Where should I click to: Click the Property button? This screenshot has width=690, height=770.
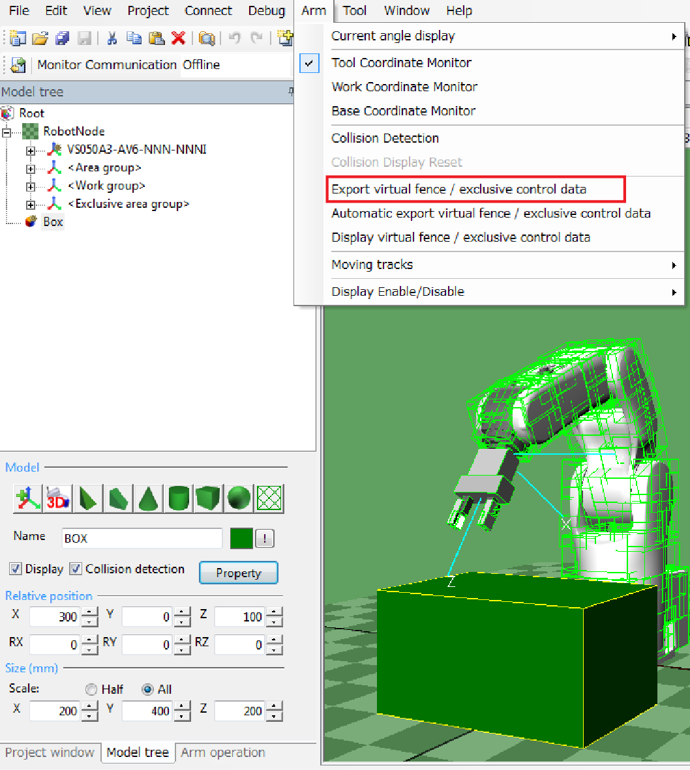point(238,573)
